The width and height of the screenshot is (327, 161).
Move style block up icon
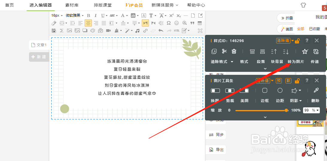pos(274,52)
